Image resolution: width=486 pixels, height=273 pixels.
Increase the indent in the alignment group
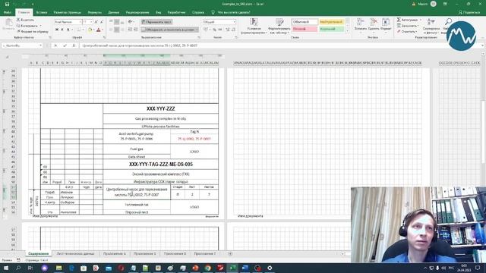click(x=135, y=30)
